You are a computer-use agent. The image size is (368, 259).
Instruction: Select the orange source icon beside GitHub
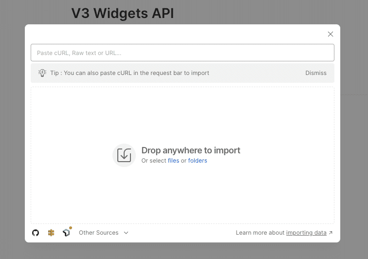click(51, 233)
